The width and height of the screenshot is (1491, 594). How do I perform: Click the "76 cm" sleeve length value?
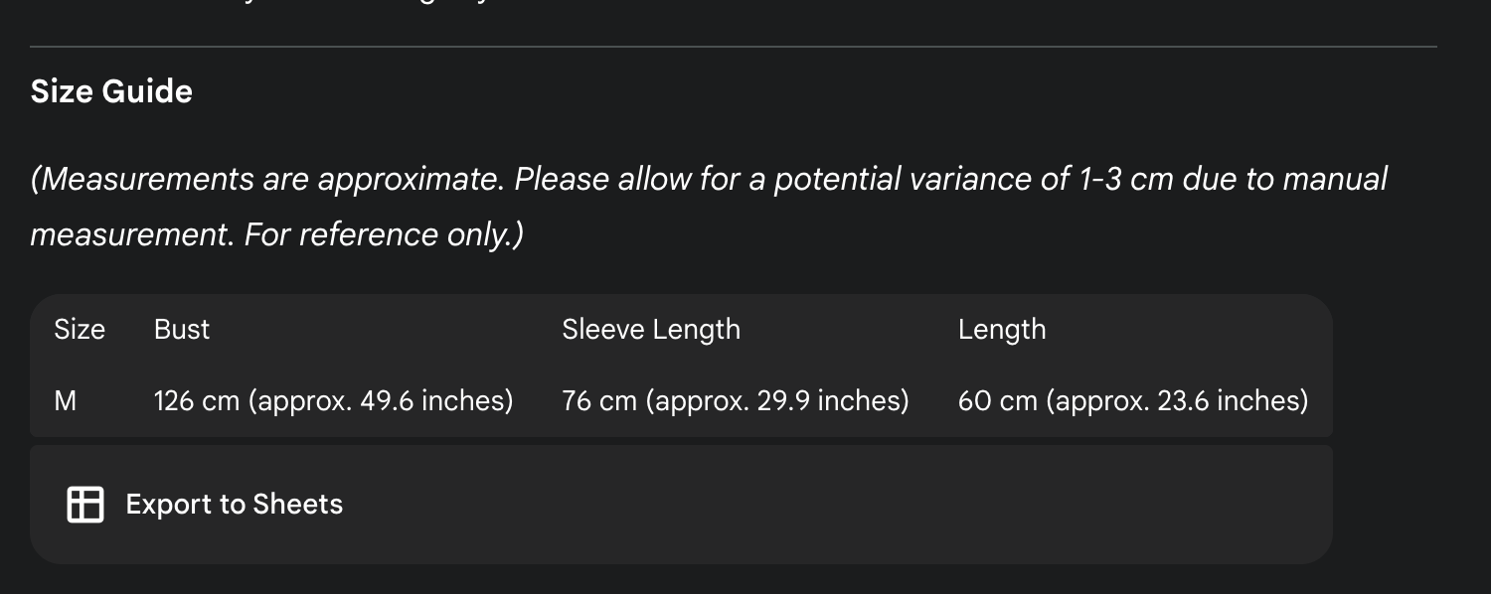(x=599, y=401)
